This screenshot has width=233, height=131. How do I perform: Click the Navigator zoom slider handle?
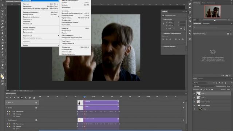click(215, 20)
